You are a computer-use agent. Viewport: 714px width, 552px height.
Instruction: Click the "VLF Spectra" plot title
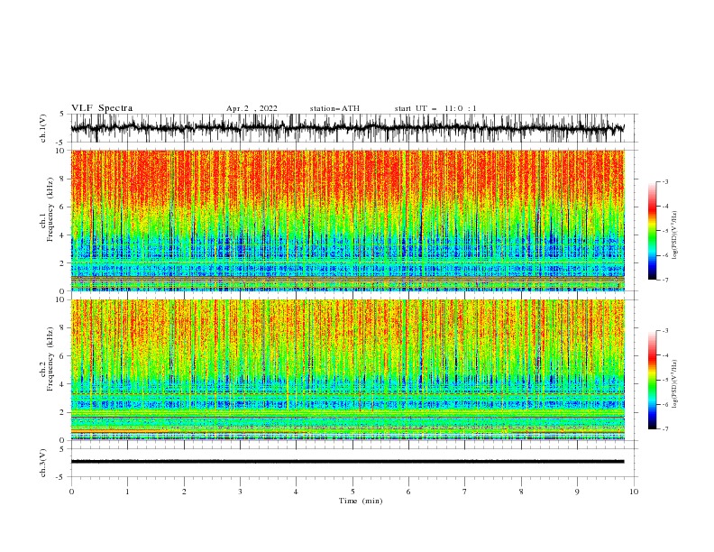(x=102, y=108)
